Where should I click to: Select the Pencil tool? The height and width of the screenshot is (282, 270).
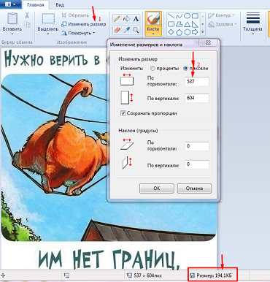tap(117, 19)
